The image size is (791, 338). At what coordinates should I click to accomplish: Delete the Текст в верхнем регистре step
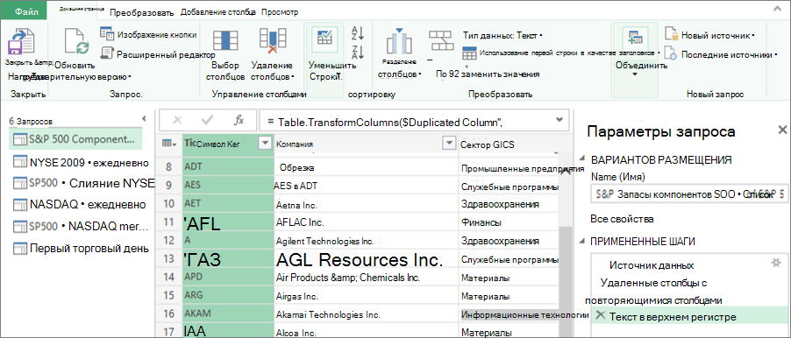pos(601,315)
